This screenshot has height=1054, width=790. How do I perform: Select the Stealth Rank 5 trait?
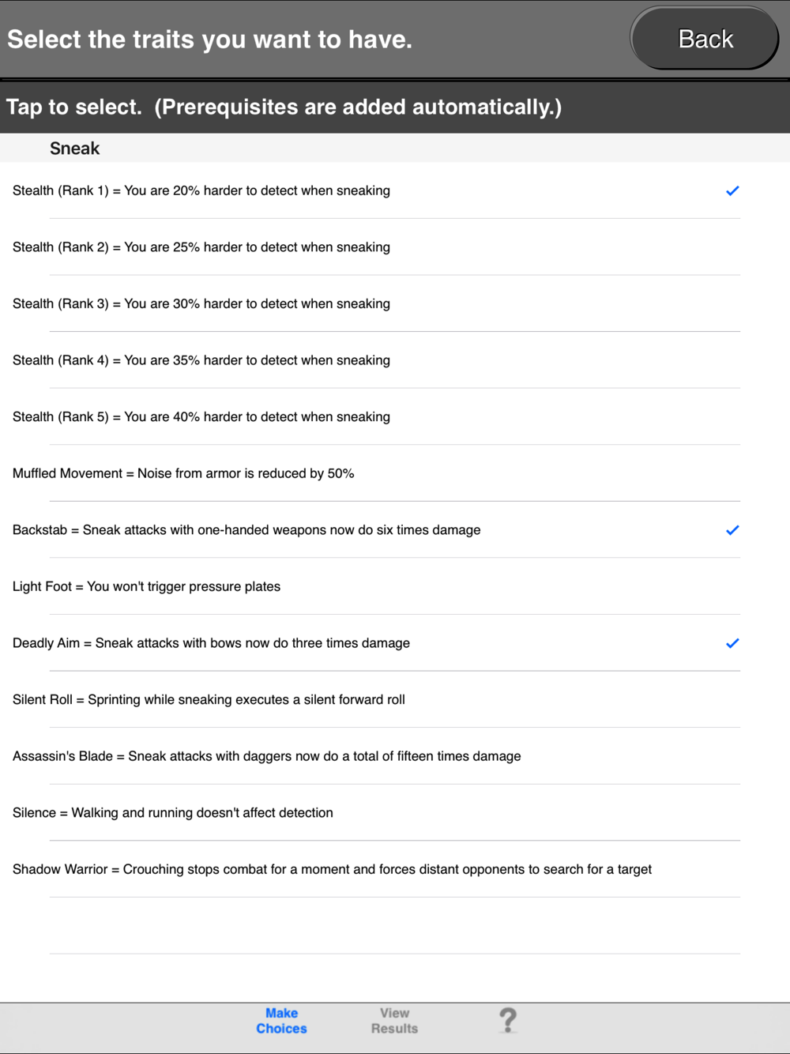(395, 417)
